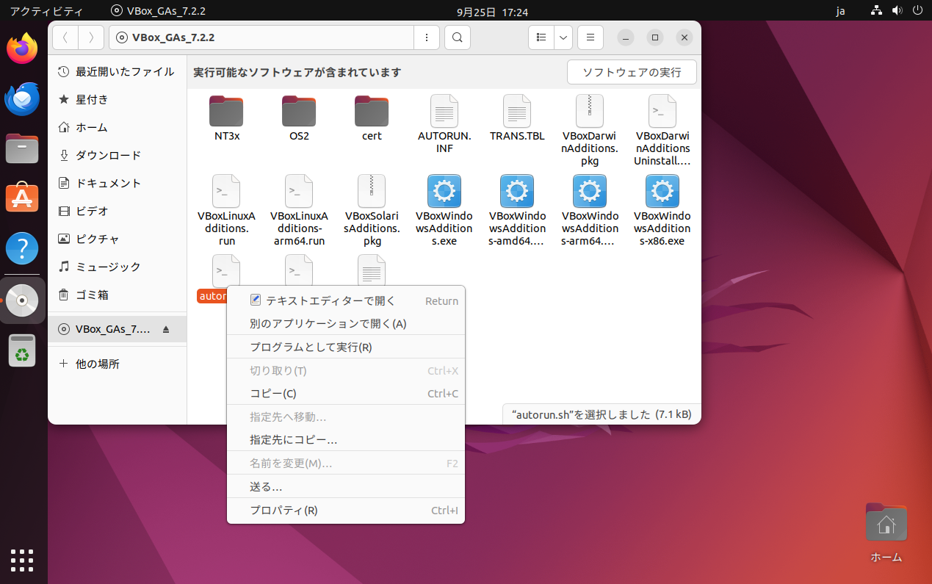Eject the VBox_GAs disc in sidebar

click(166, 330)
